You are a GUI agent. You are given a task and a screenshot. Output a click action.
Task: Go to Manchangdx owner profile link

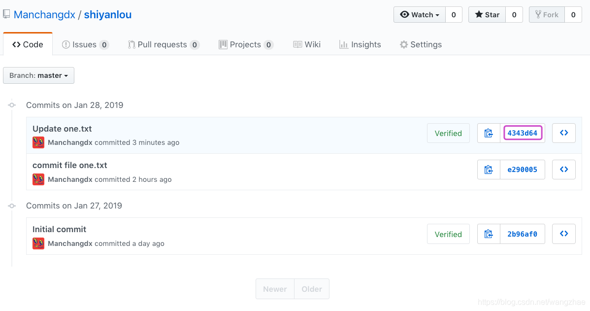tap(44, 15)
